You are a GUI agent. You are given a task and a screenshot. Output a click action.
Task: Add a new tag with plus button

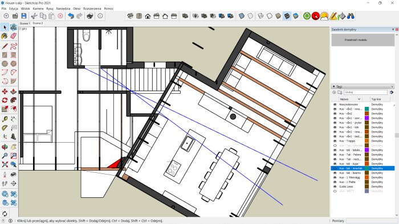(334, 92)
